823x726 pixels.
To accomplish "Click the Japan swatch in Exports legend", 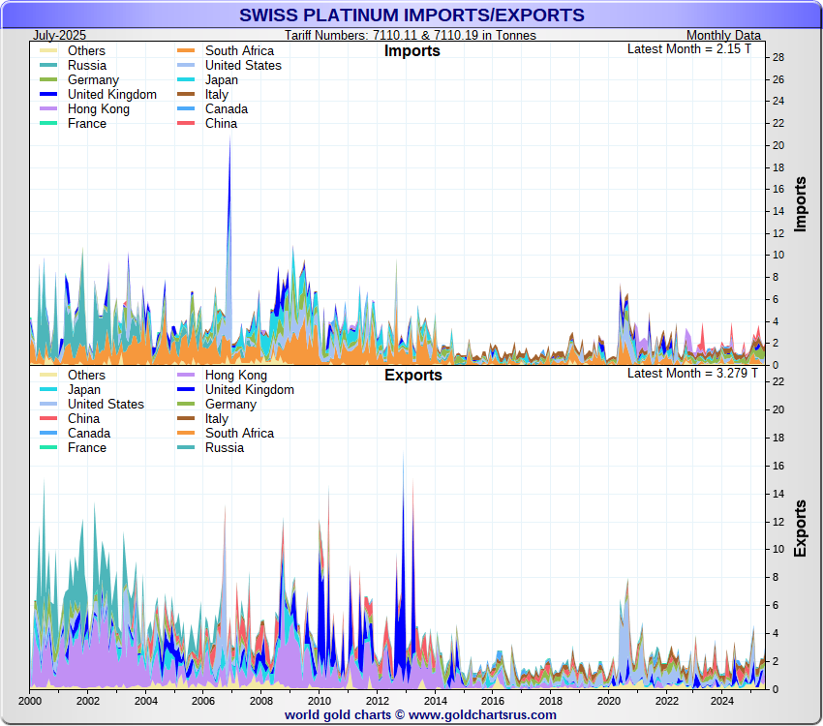I will pos(47,390).
